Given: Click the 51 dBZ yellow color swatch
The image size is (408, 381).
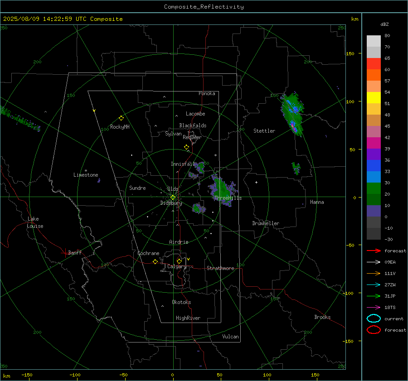Looking at the screenshot, I should pos(374,97).
